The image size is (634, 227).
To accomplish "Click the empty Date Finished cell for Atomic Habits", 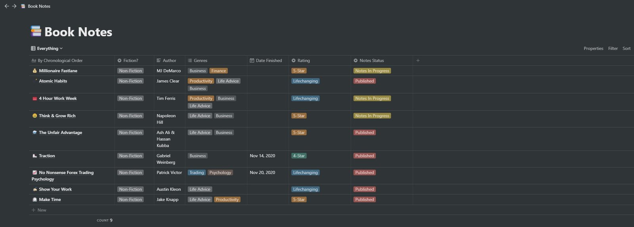I will [x=268, y=84].
